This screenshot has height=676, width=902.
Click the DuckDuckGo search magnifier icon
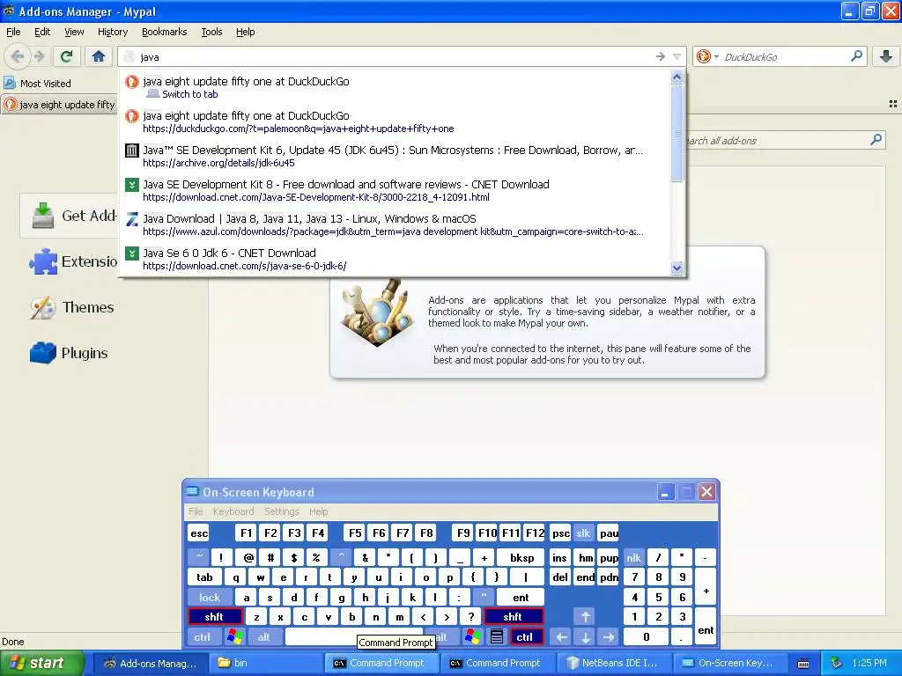856,56
